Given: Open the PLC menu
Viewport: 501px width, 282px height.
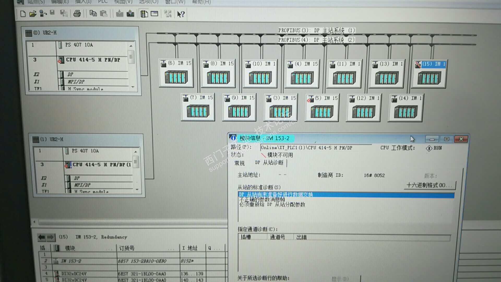Looking at the screenshot, I should 103,2.
